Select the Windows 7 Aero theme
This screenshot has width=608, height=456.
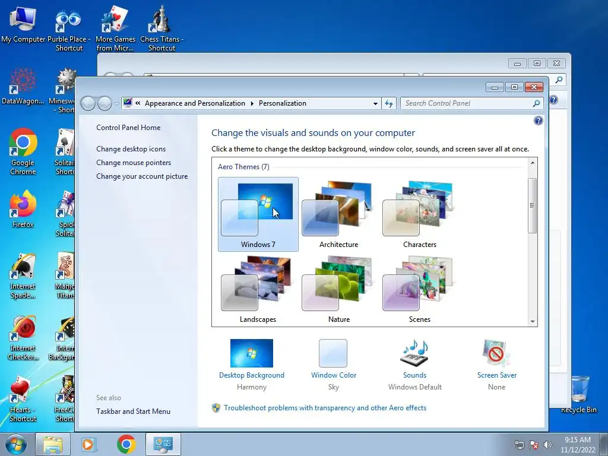[x=258, y=214]
